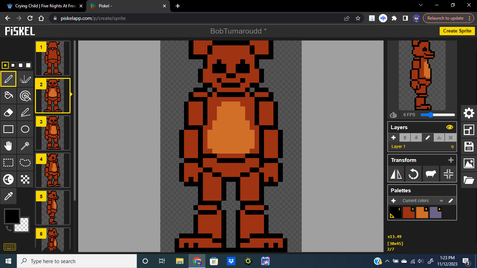Open the Export image panel icon
477x268 pixels.
coord(469,163)
